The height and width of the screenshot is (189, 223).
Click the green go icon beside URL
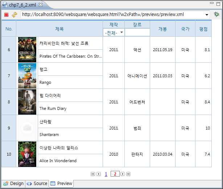coord(216,15)
